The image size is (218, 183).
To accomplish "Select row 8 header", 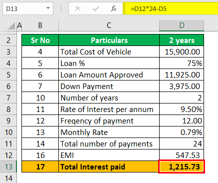I will click(8, 109).
